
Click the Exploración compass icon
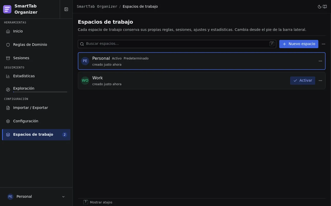(x=8, y=89)
